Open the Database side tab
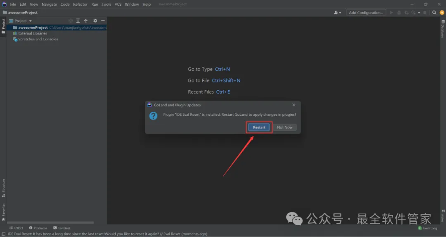The height and width of the screenshot is (237, 446). (x=443, y=29)
